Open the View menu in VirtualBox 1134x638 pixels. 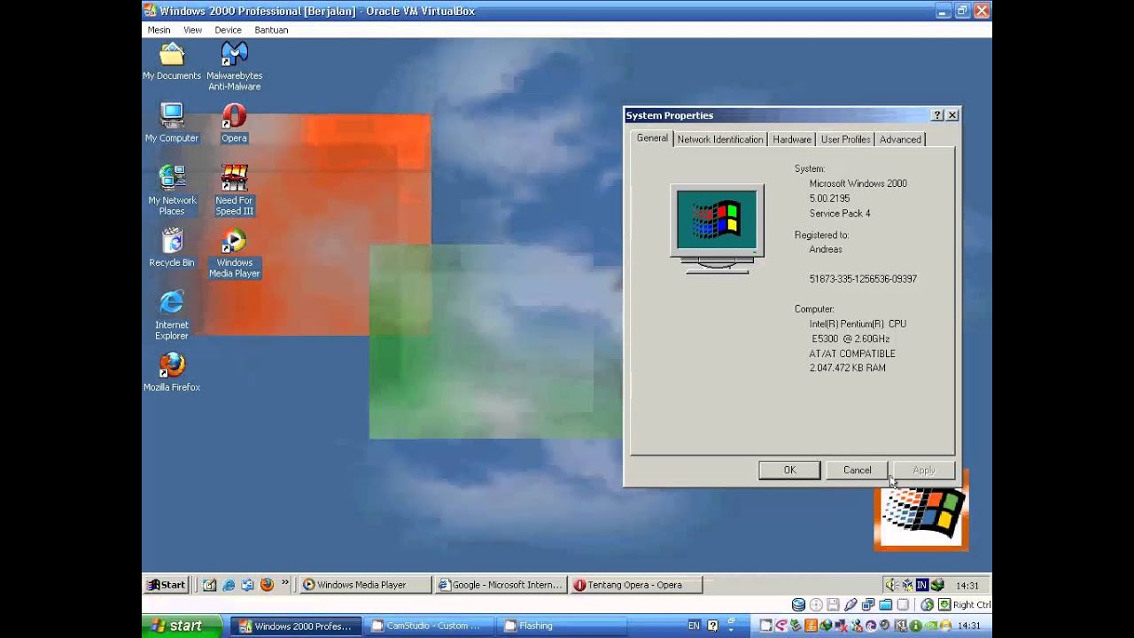click(192, 29)
